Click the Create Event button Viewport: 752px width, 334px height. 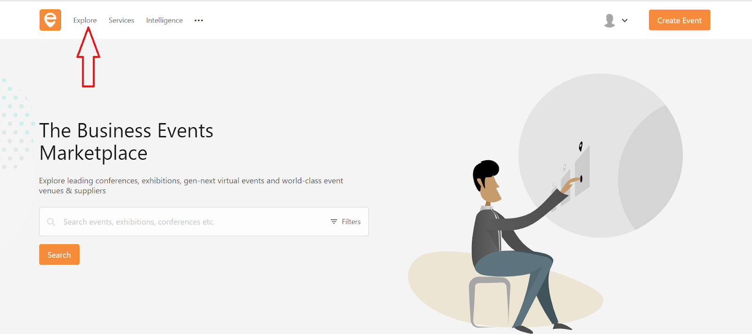680,20
